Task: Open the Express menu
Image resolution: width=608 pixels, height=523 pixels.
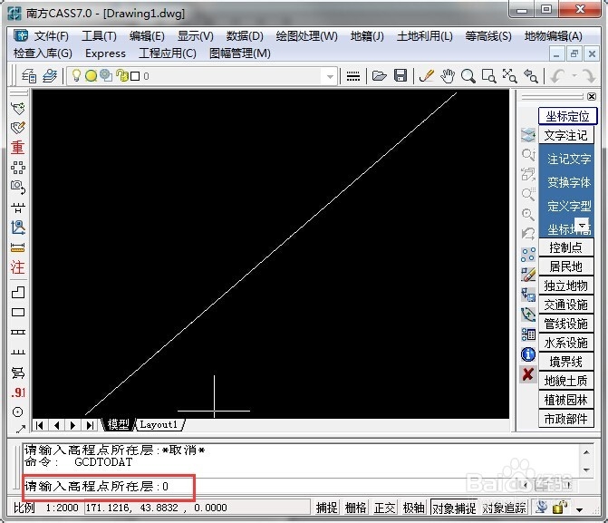Action: point(105,53)
